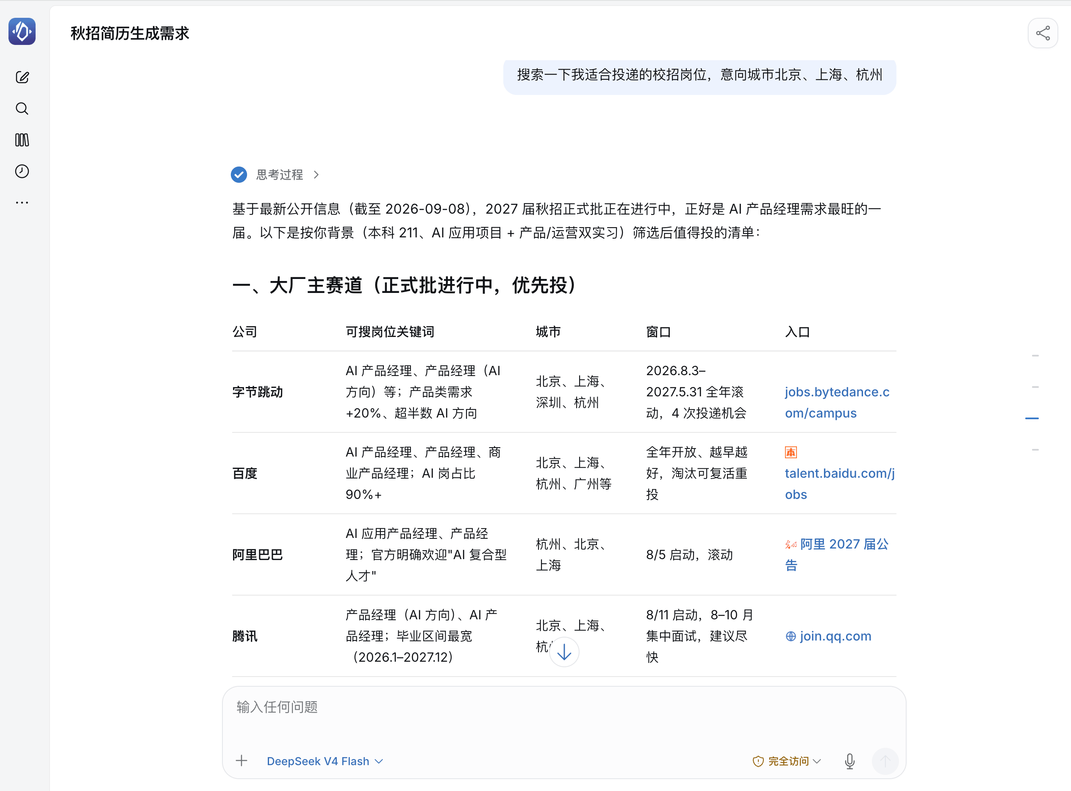Viewport: 1071px width, 791px height.
Task: Open the DeepSeek V4 Flash model dropdown
Action: pyautogui.click(x=325, y=761)
